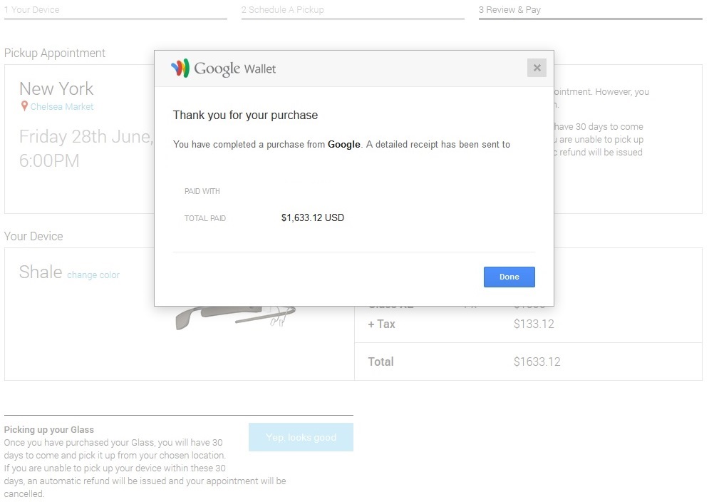Click the New York pickup city heading
This screenshot has width=709, height=502.
tap(56, 89)
